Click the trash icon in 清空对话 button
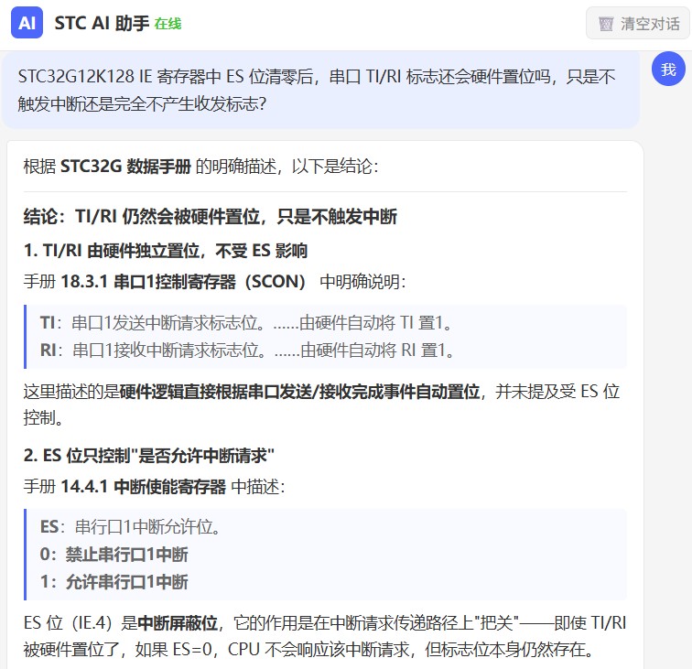The image size is (692, 669). point(606,24)
